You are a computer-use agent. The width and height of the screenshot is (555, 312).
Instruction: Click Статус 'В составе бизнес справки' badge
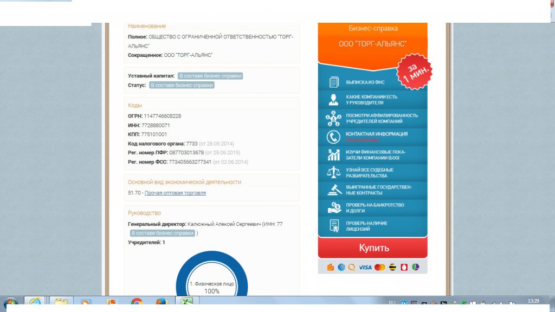click(182, 85)
